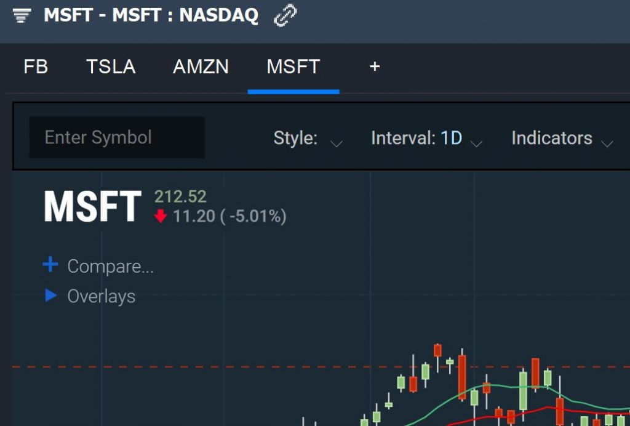The width and height of the screenshot is (630, 426).
Task: Expand the Overlays blue triangle
Action: point(50,295)
